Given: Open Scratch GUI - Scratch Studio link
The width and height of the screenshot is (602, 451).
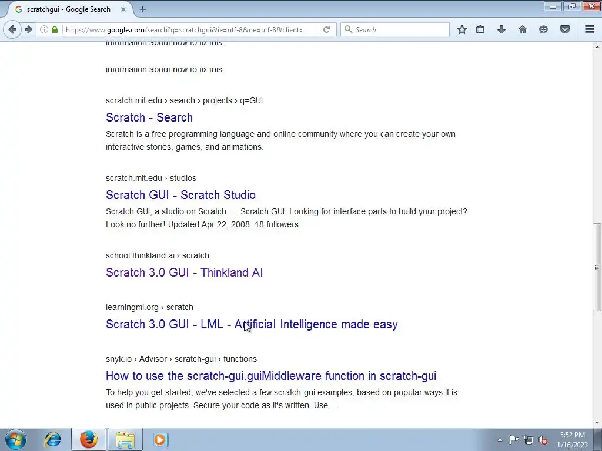Looking at the screenshot, I should (x=180, y=195).
